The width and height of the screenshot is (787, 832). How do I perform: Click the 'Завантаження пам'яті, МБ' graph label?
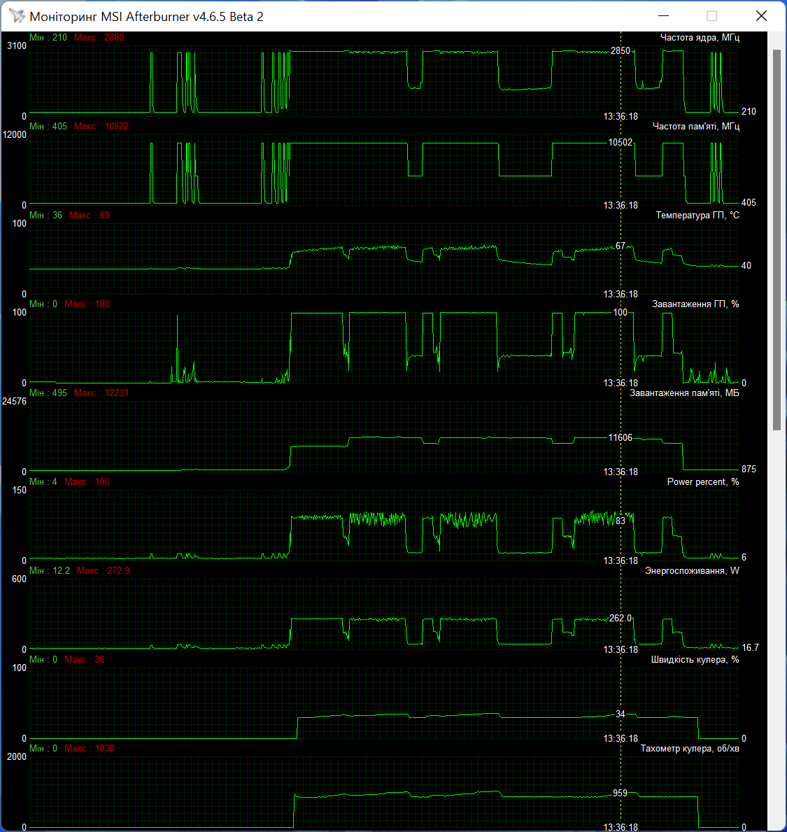point(684,393)
